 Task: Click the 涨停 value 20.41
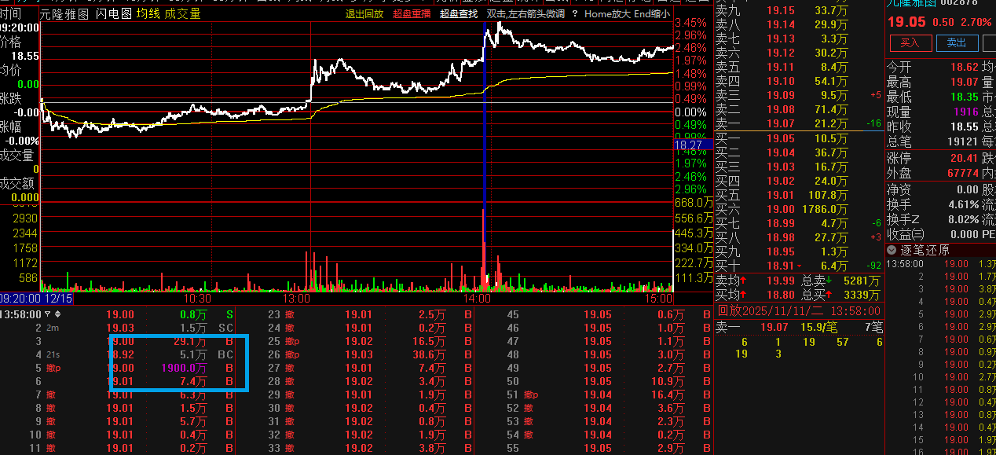[965, 158]
